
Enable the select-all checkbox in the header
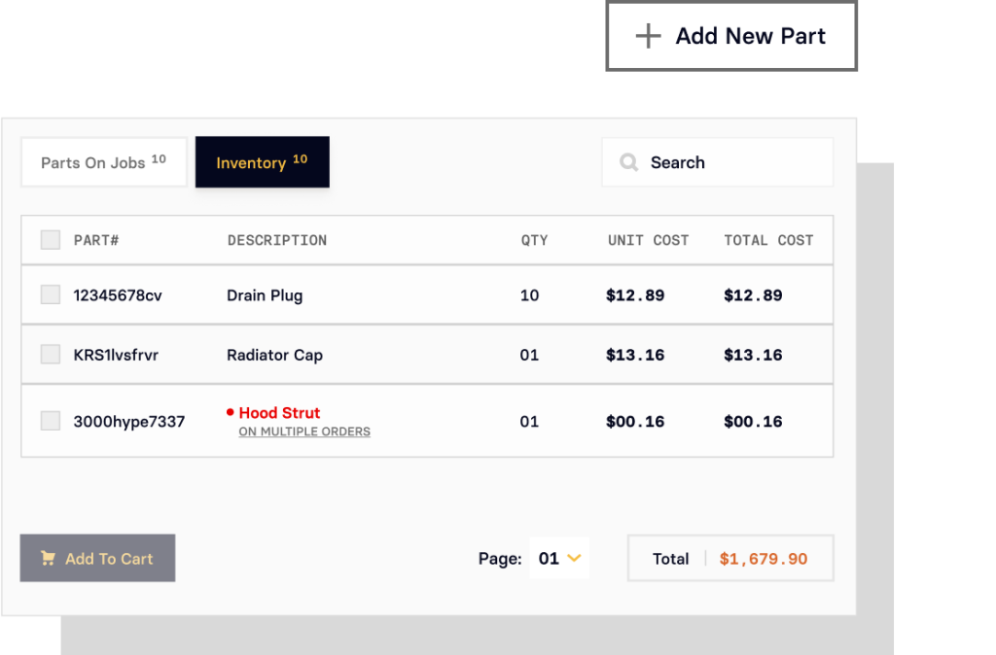point(50,239)
